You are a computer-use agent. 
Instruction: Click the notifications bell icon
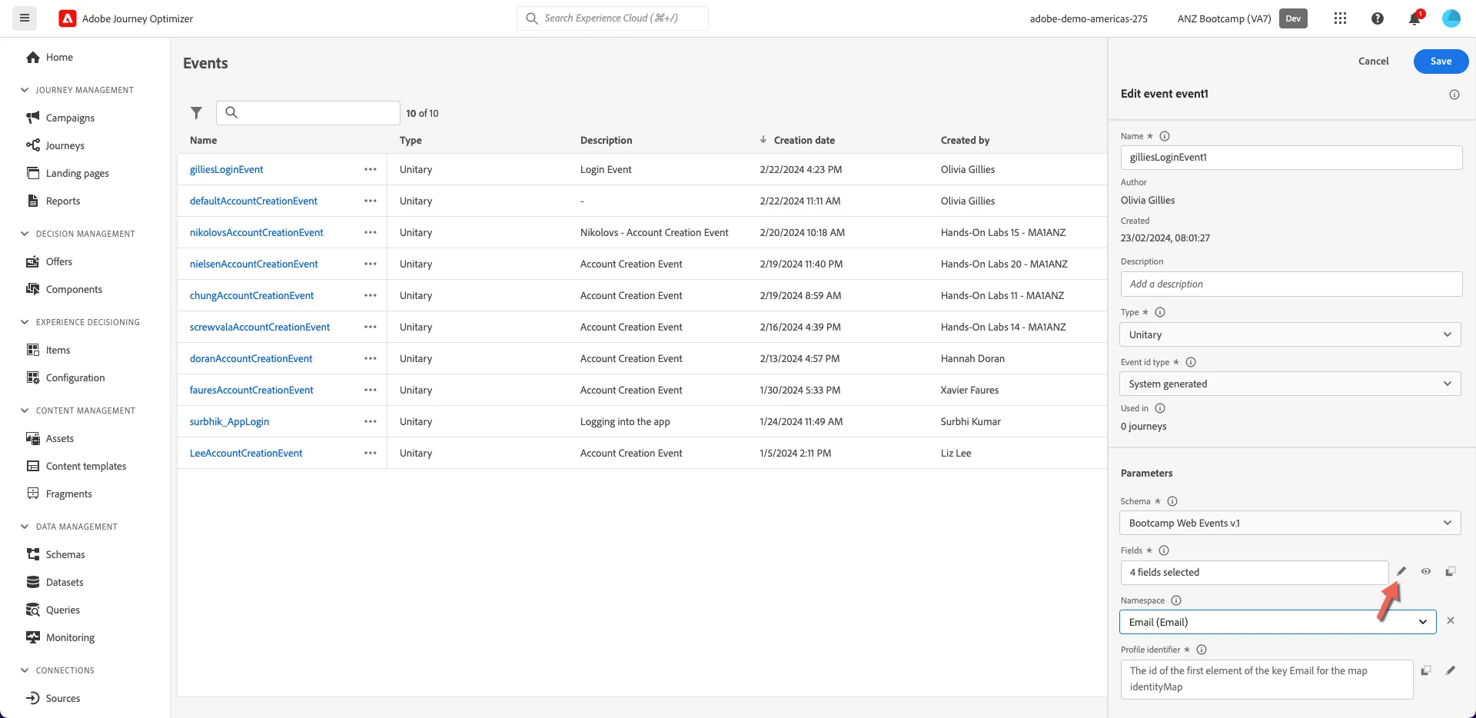click(1414, 18)
